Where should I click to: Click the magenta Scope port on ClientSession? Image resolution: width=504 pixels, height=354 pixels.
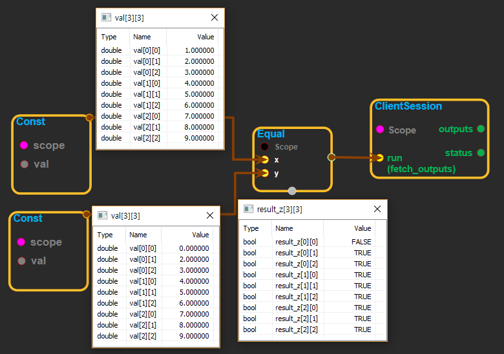click(380, 130)
